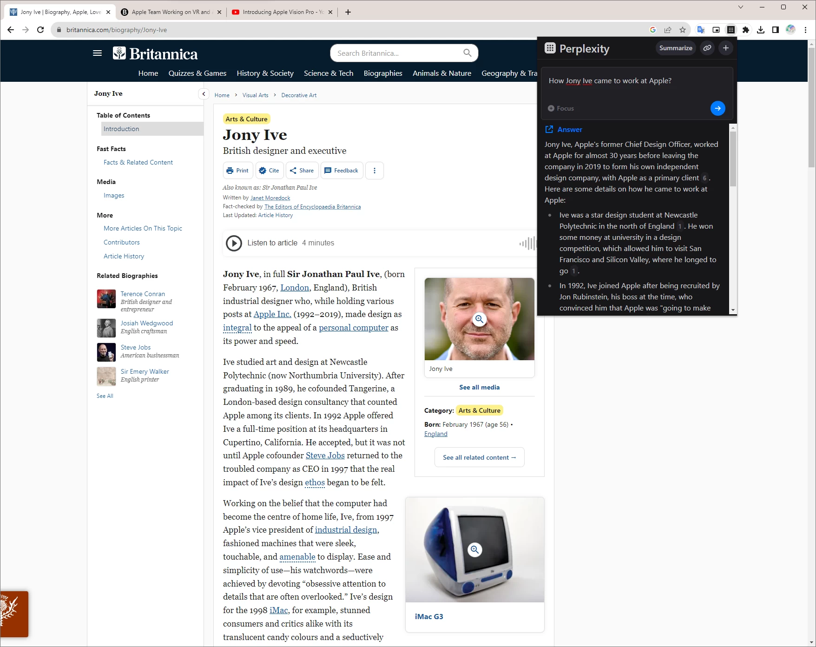Open the Terence Conran related biography
This screenshot has height=647, width=816.
pos(143,294)
